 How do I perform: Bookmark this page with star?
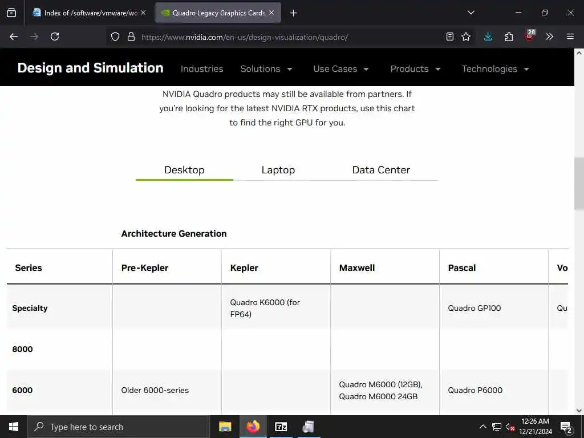pos(466,36)
